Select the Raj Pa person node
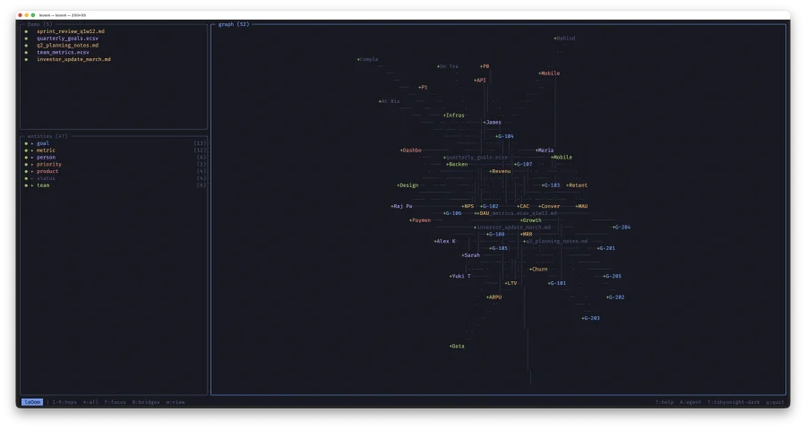Screen dimensions: 806x429 tap(402, 206)
